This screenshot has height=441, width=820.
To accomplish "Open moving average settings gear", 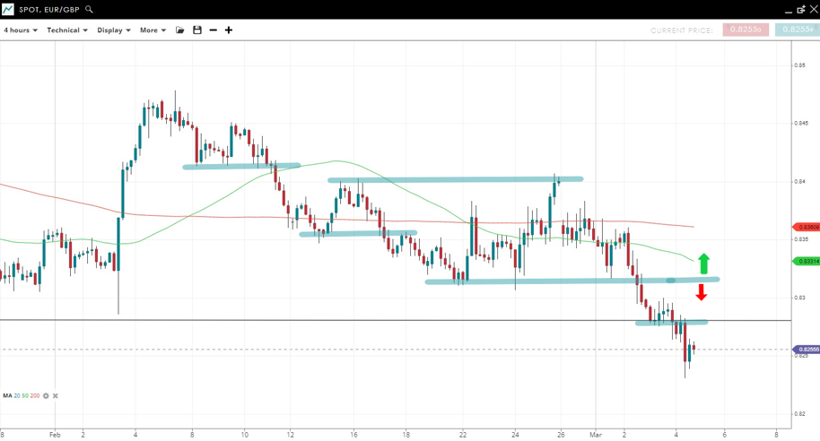I will (46, 395).
